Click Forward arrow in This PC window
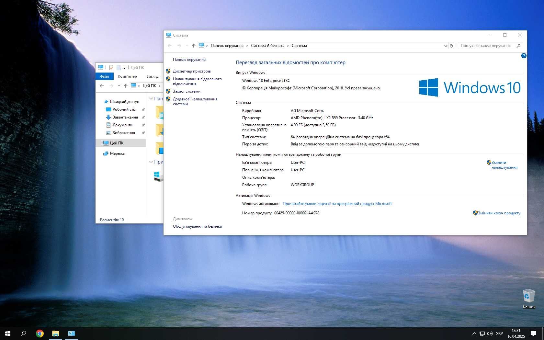Screen dimensions: 544x340 tap(111, 86)
